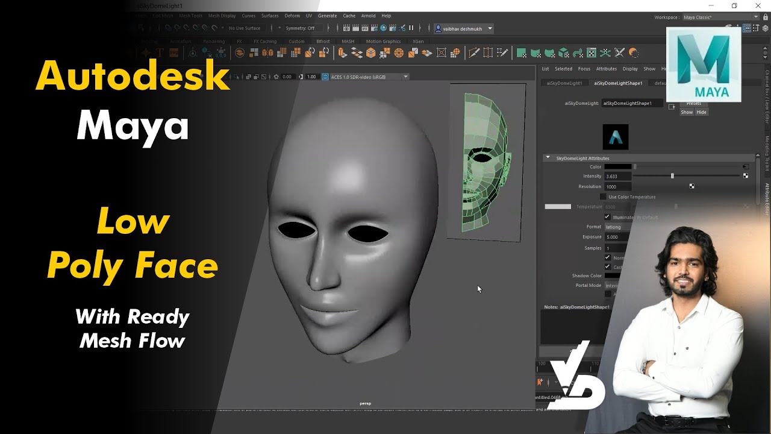The width and height of the screenshot is (771, 434).
Task: Click the timeline bookmark icon
Action: [540, 382]
